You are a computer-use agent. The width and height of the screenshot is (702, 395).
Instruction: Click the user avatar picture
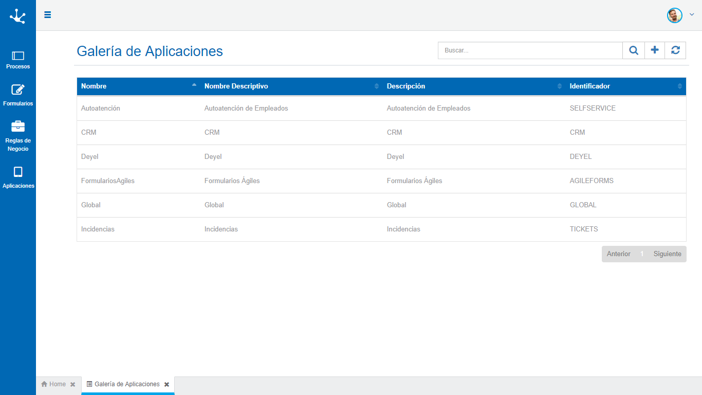coord(675,15)
